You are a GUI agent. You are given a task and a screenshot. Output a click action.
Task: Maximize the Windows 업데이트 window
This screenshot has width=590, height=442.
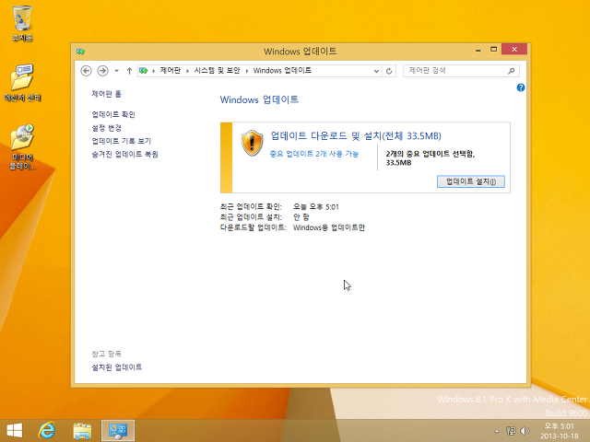click(494, 50)
